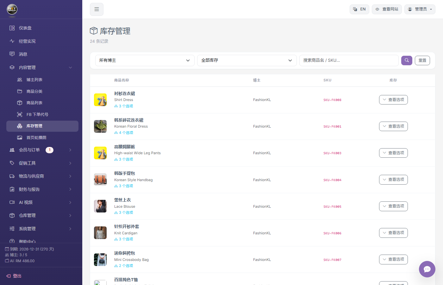443x285 pixels.
Task: Click 查看选项 for 衬衫连衣裙
Action: [393, 100]
